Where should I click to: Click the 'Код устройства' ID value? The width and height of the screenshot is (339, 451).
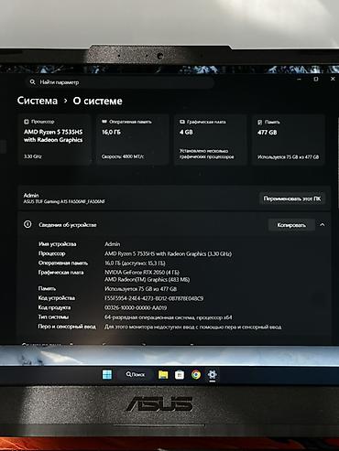tap(154, 298)
